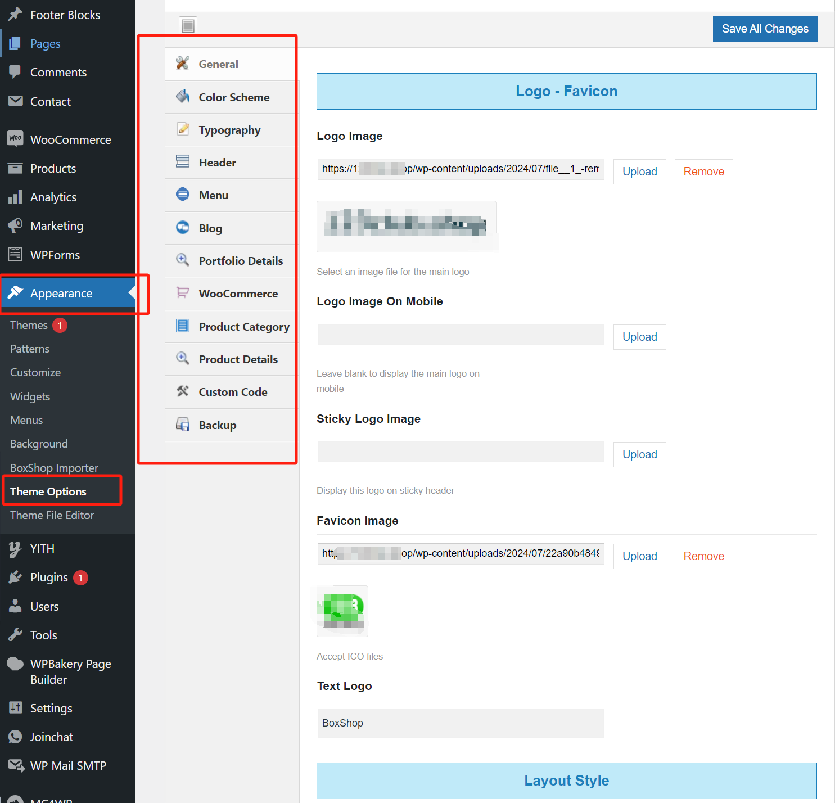Screen dimensions: 835x803
Task: Click the Save All Changes button
Action: pos(765,28)
